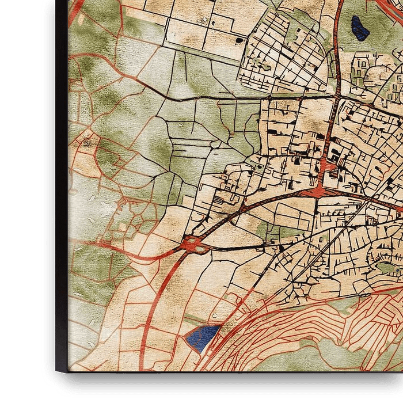Click the blue lake near the top right
This screenshot has width=403, height=403.
(x=360, y=28)
